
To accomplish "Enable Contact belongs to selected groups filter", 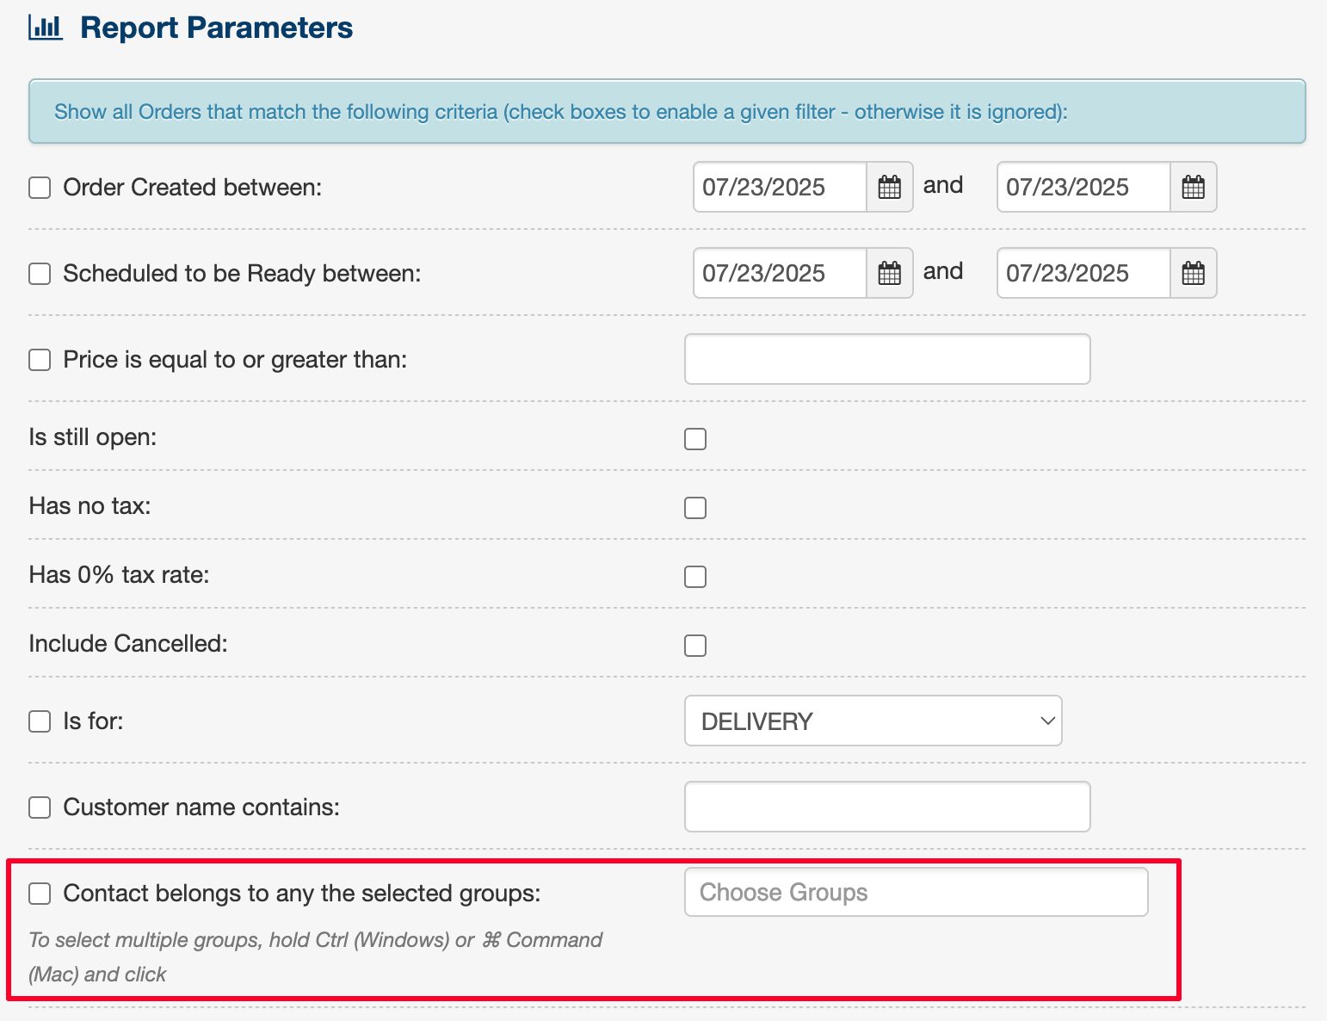I will [40, 894].
